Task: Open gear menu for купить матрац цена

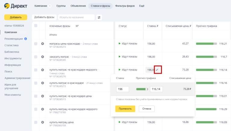Action: 43,122
